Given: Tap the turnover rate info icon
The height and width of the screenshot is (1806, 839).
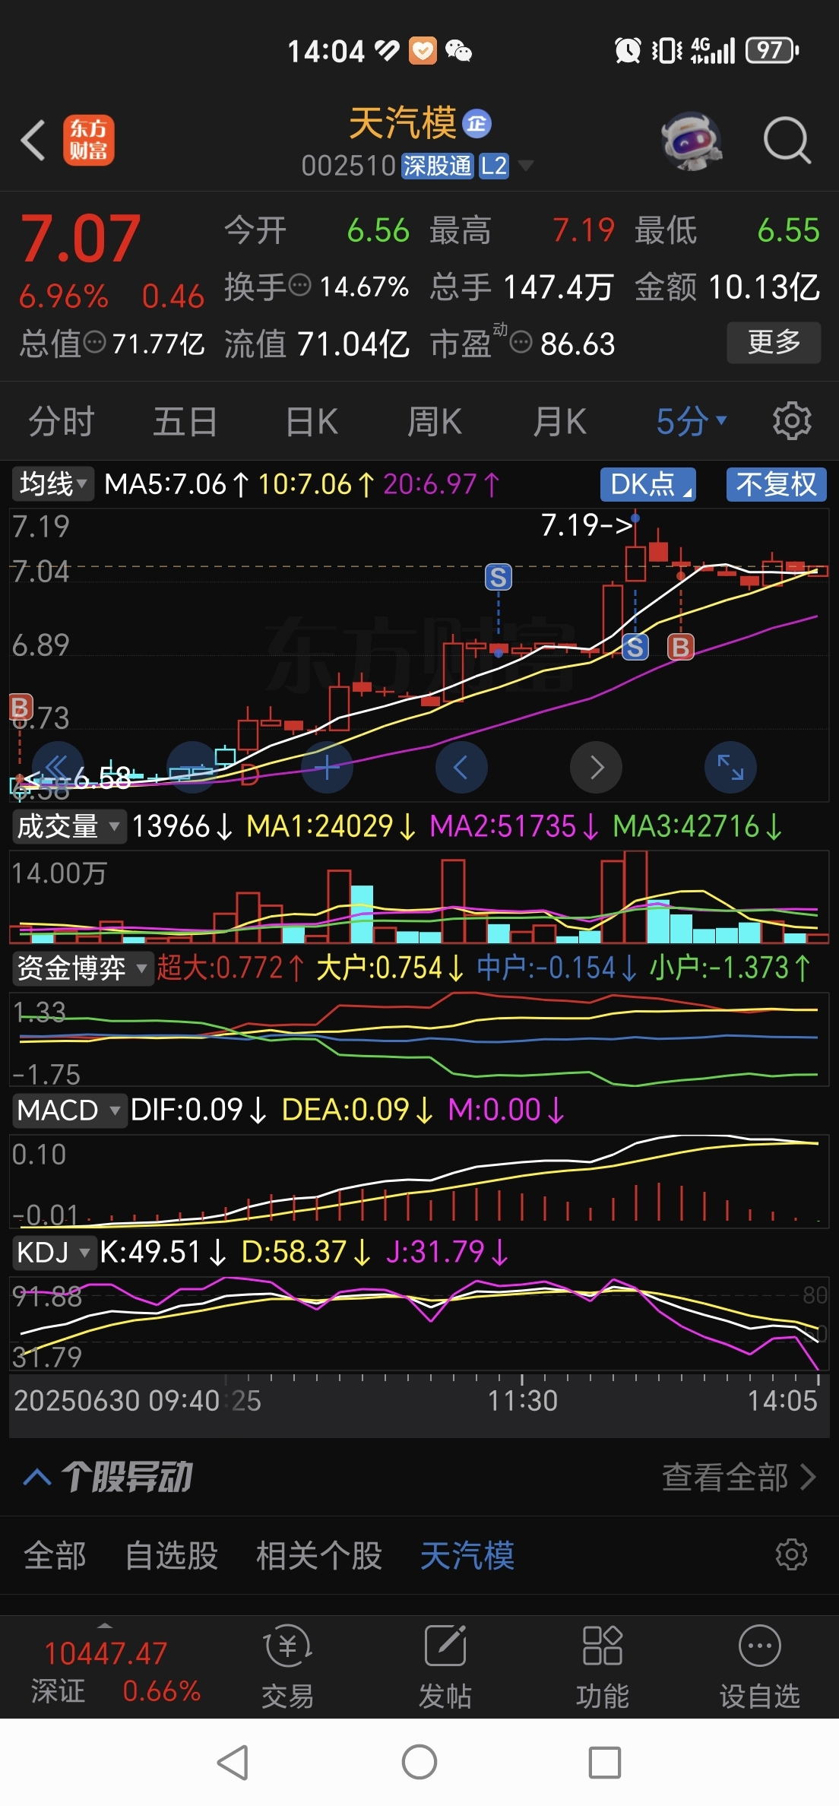Looking at the screenshot, I should click(x=301, y=284).
